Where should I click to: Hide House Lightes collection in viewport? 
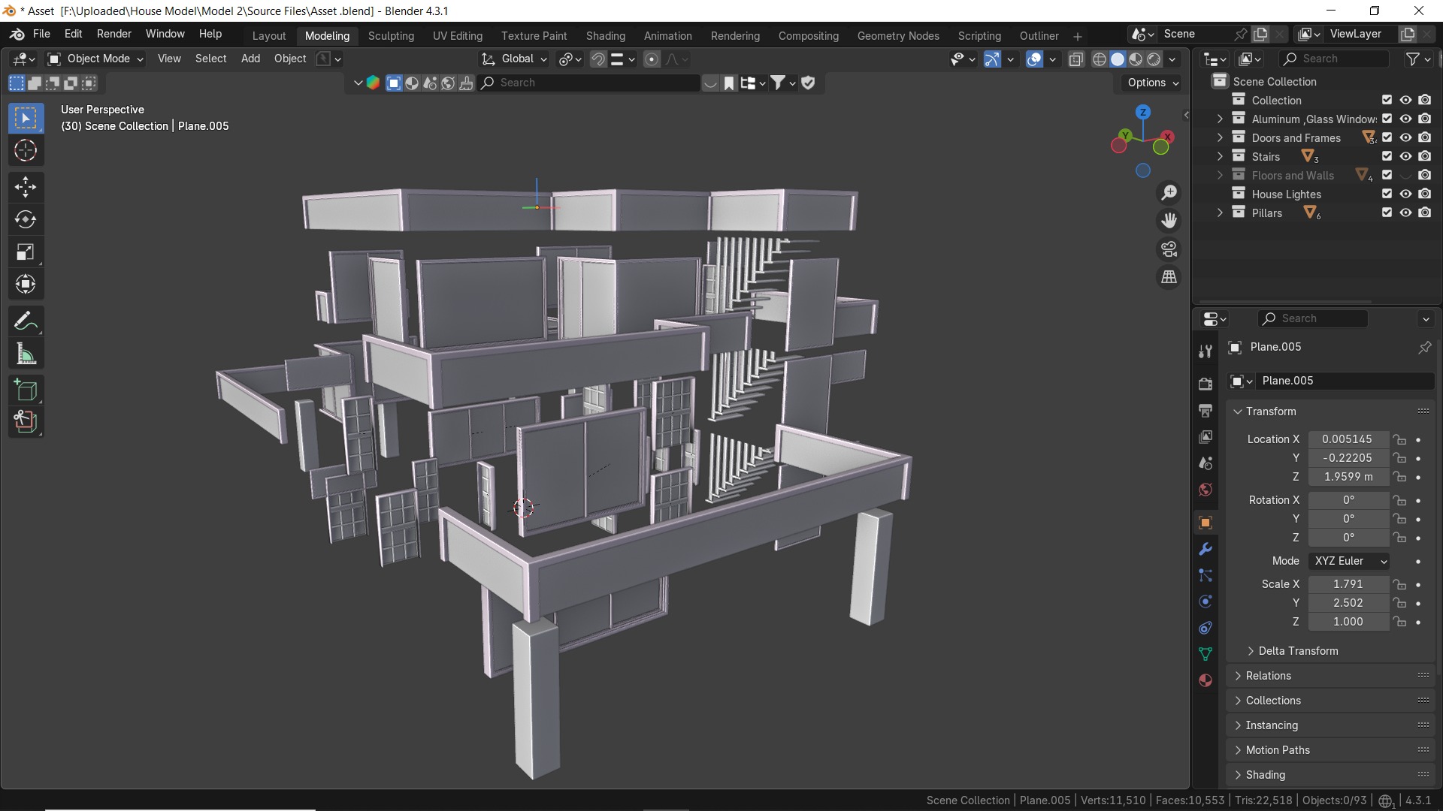pos(1405,194)
